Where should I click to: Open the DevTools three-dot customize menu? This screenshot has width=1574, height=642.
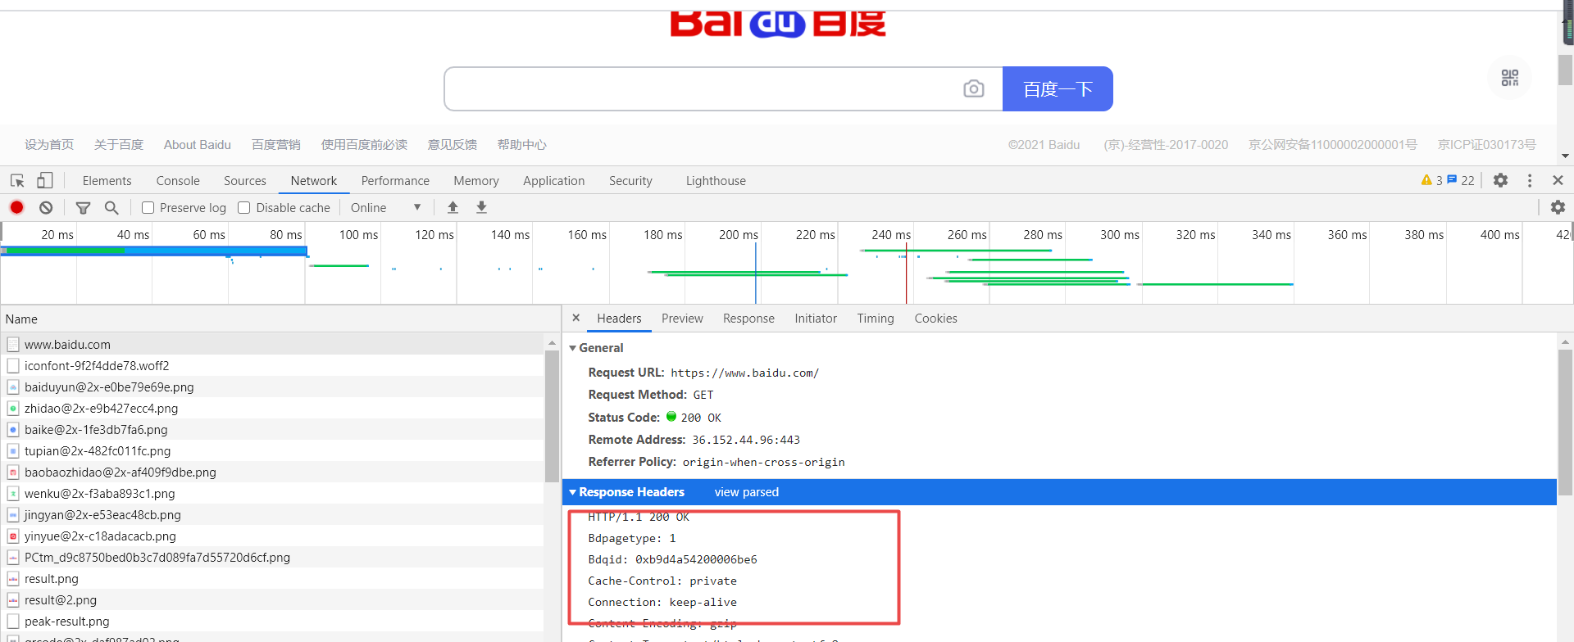coord(1530,180)
